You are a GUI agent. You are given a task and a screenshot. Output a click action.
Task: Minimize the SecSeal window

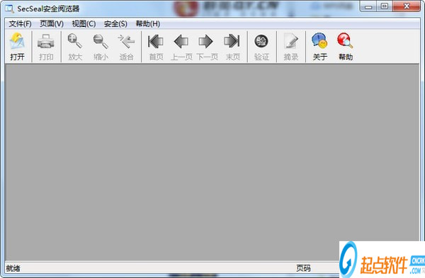pyautogui.click(x=368, y=6)
